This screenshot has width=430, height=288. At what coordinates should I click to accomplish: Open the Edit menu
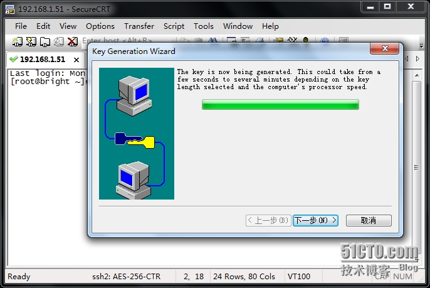pyautogui.click(x=43, y=26)
